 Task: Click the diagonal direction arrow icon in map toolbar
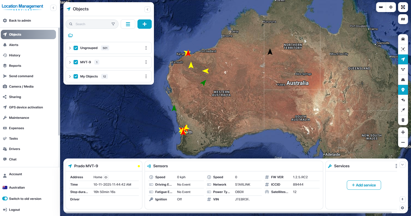click(403, 110)
